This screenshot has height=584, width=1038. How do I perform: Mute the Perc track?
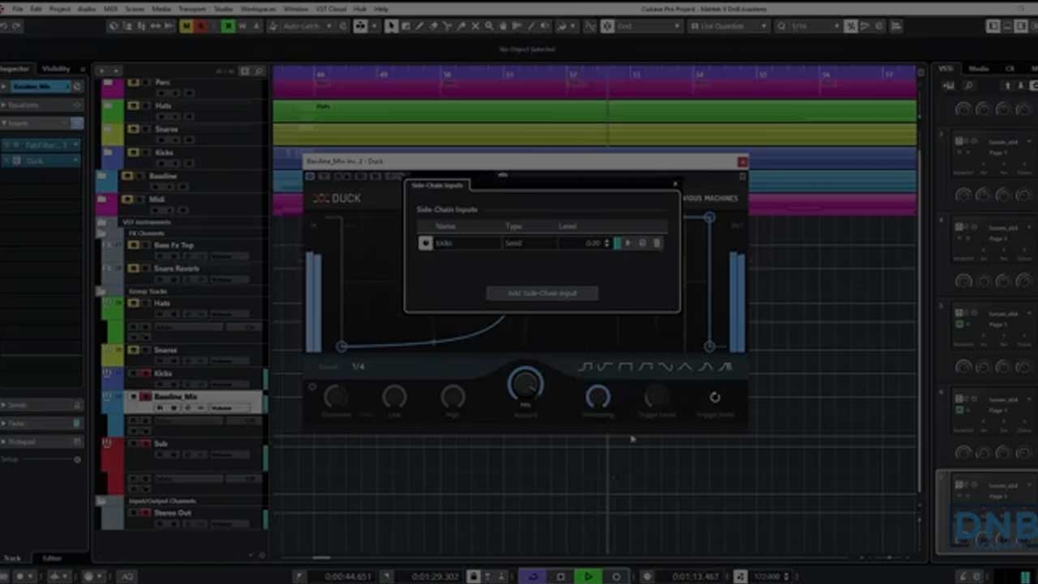134,83
